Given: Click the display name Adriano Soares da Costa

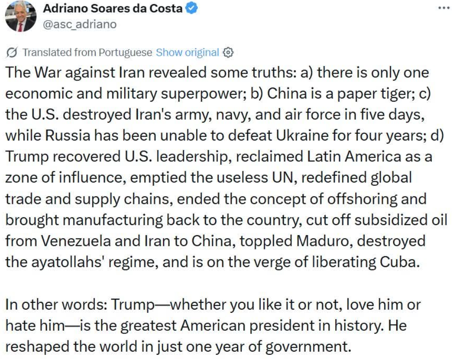Looking at the screenshot, I should [x=113, y=8].
